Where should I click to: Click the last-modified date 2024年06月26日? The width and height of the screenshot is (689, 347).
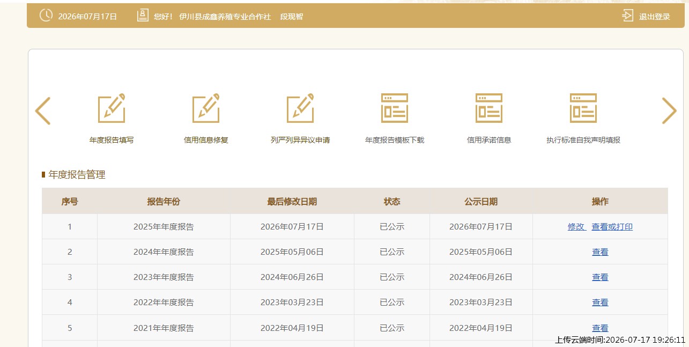(292, 277)
